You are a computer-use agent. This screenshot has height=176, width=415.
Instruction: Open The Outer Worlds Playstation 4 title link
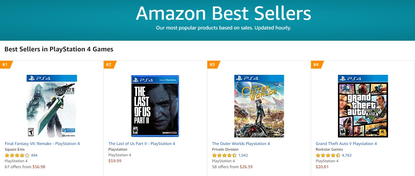241,144
